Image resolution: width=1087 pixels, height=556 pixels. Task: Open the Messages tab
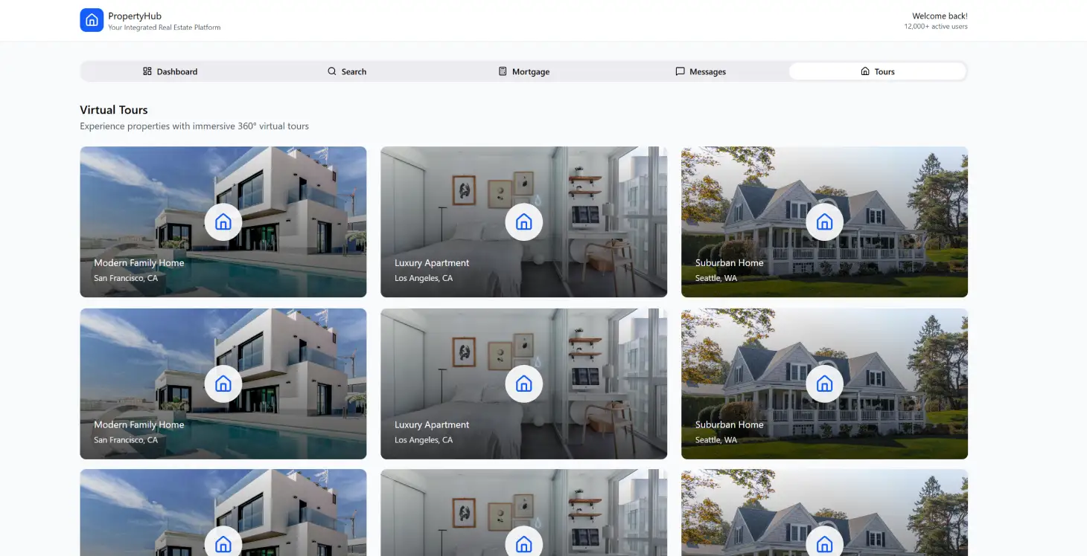(x=701, y=71)
